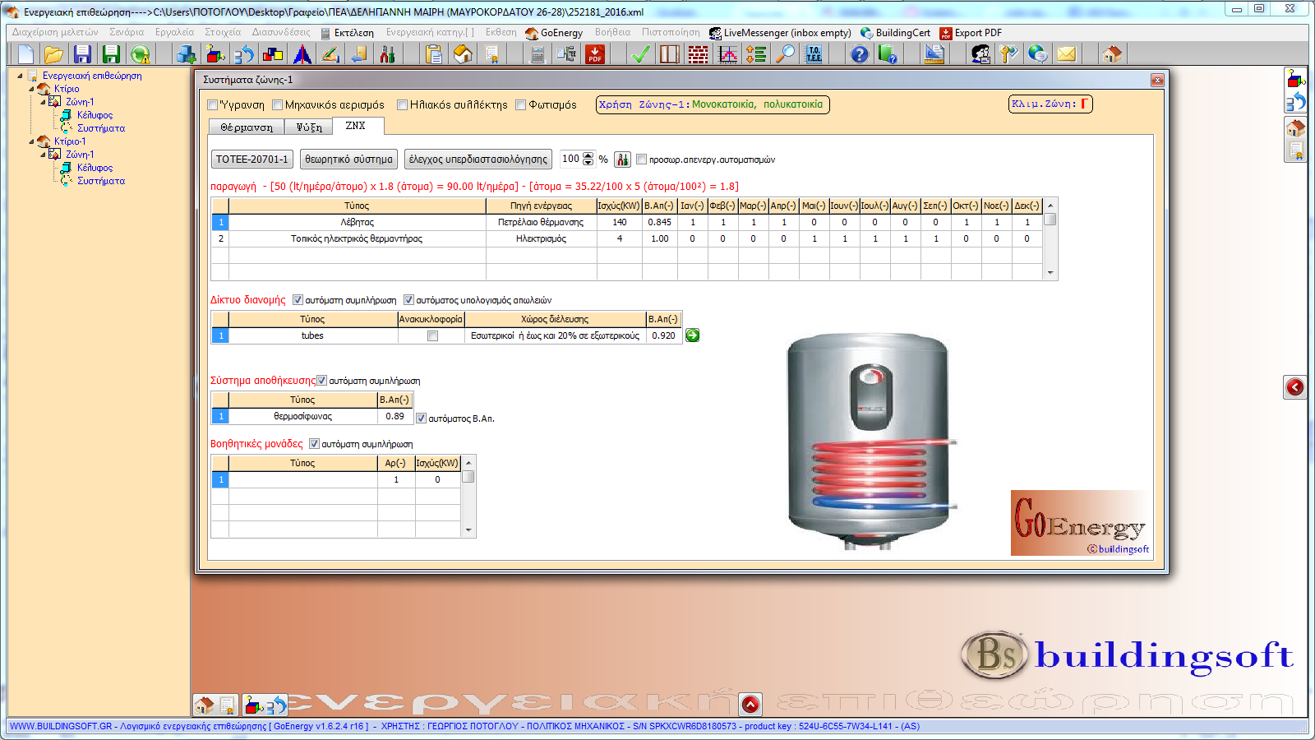Click the blue question mark help icon
Image resolution: width=1315 pixels, height=740 pixels.
tap(859, 54)
